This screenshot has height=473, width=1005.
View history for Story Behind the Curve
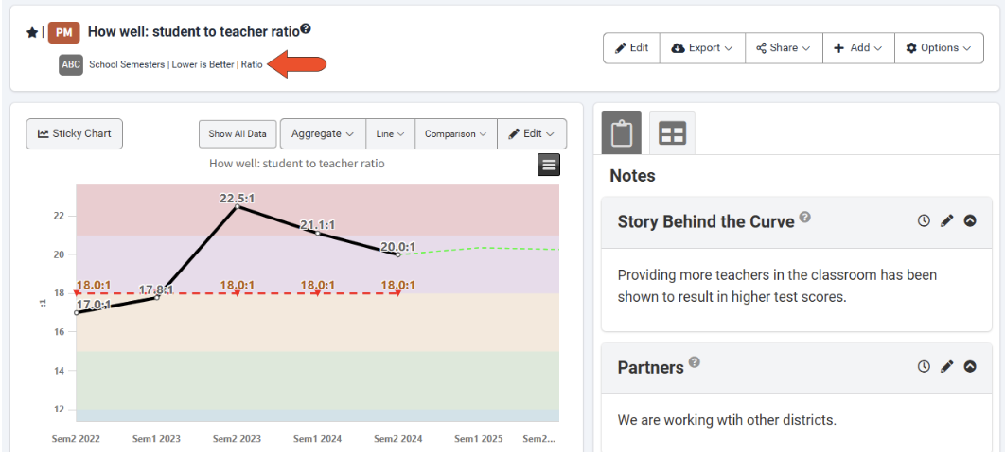[924, 220]
